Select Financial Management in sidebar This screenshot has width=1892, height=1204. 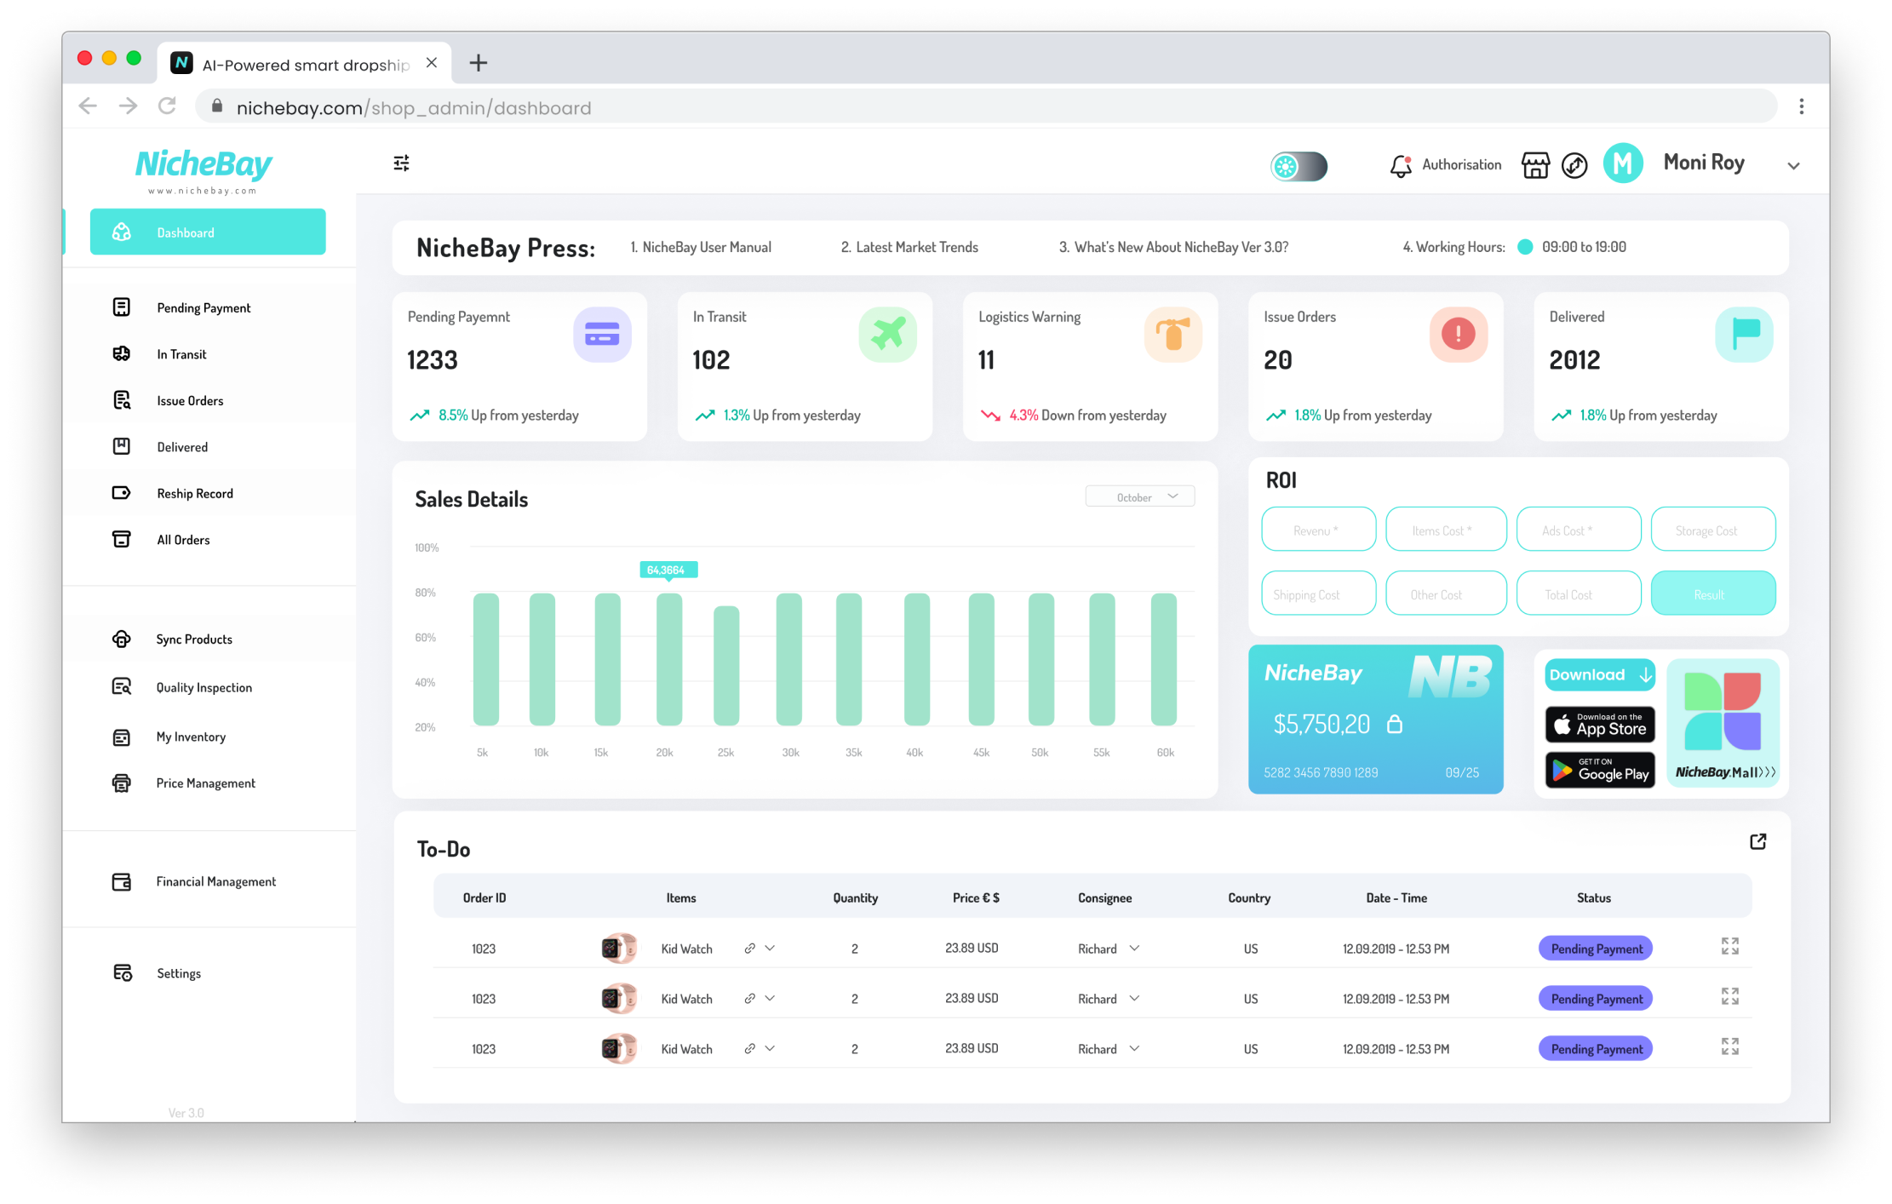215,881
